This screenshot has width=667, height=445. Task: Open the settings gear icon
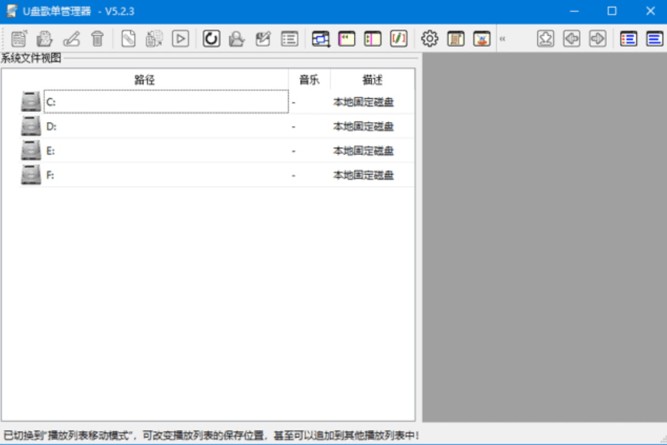coord(430,38)
